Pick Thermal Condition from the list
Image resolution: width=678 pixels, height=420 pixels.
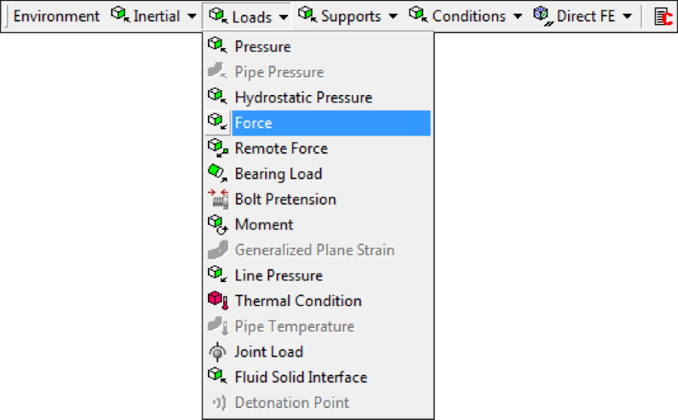(x=318, y=301)
